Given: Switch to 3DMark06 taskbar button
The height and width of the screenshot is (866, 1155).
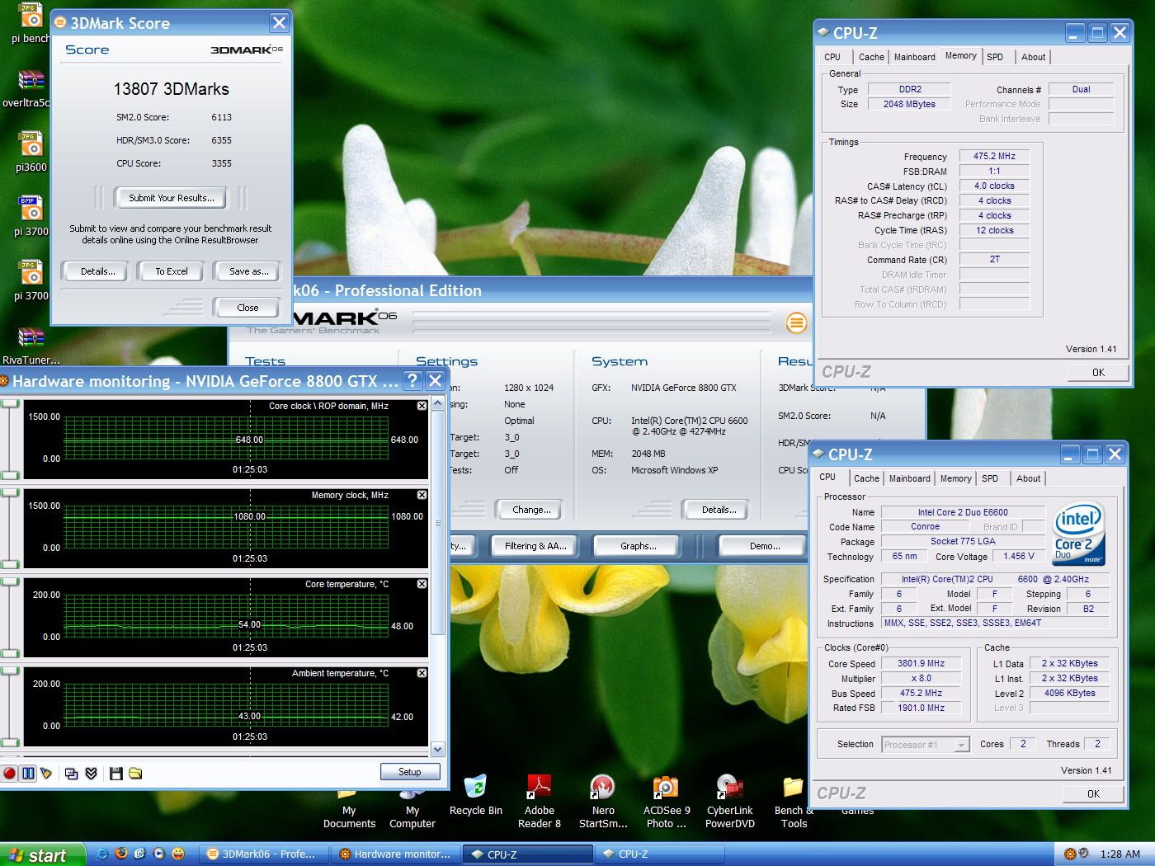Looking at the screenshot, I should click(x=264, y=854).
